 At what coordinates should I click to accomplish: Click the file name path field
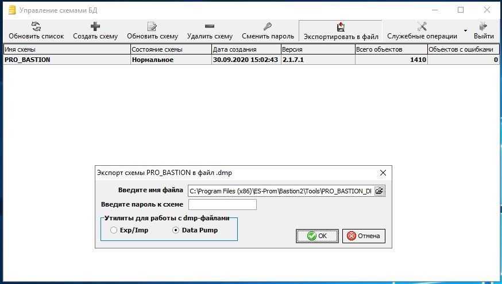[280, 191]
